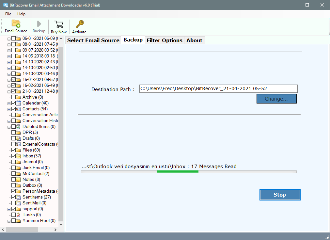Image resolution: width=330 pixels, height=240 pixels.
Task: Select the PersonMetadata folder icon
Action: click(x=19, y=191)
